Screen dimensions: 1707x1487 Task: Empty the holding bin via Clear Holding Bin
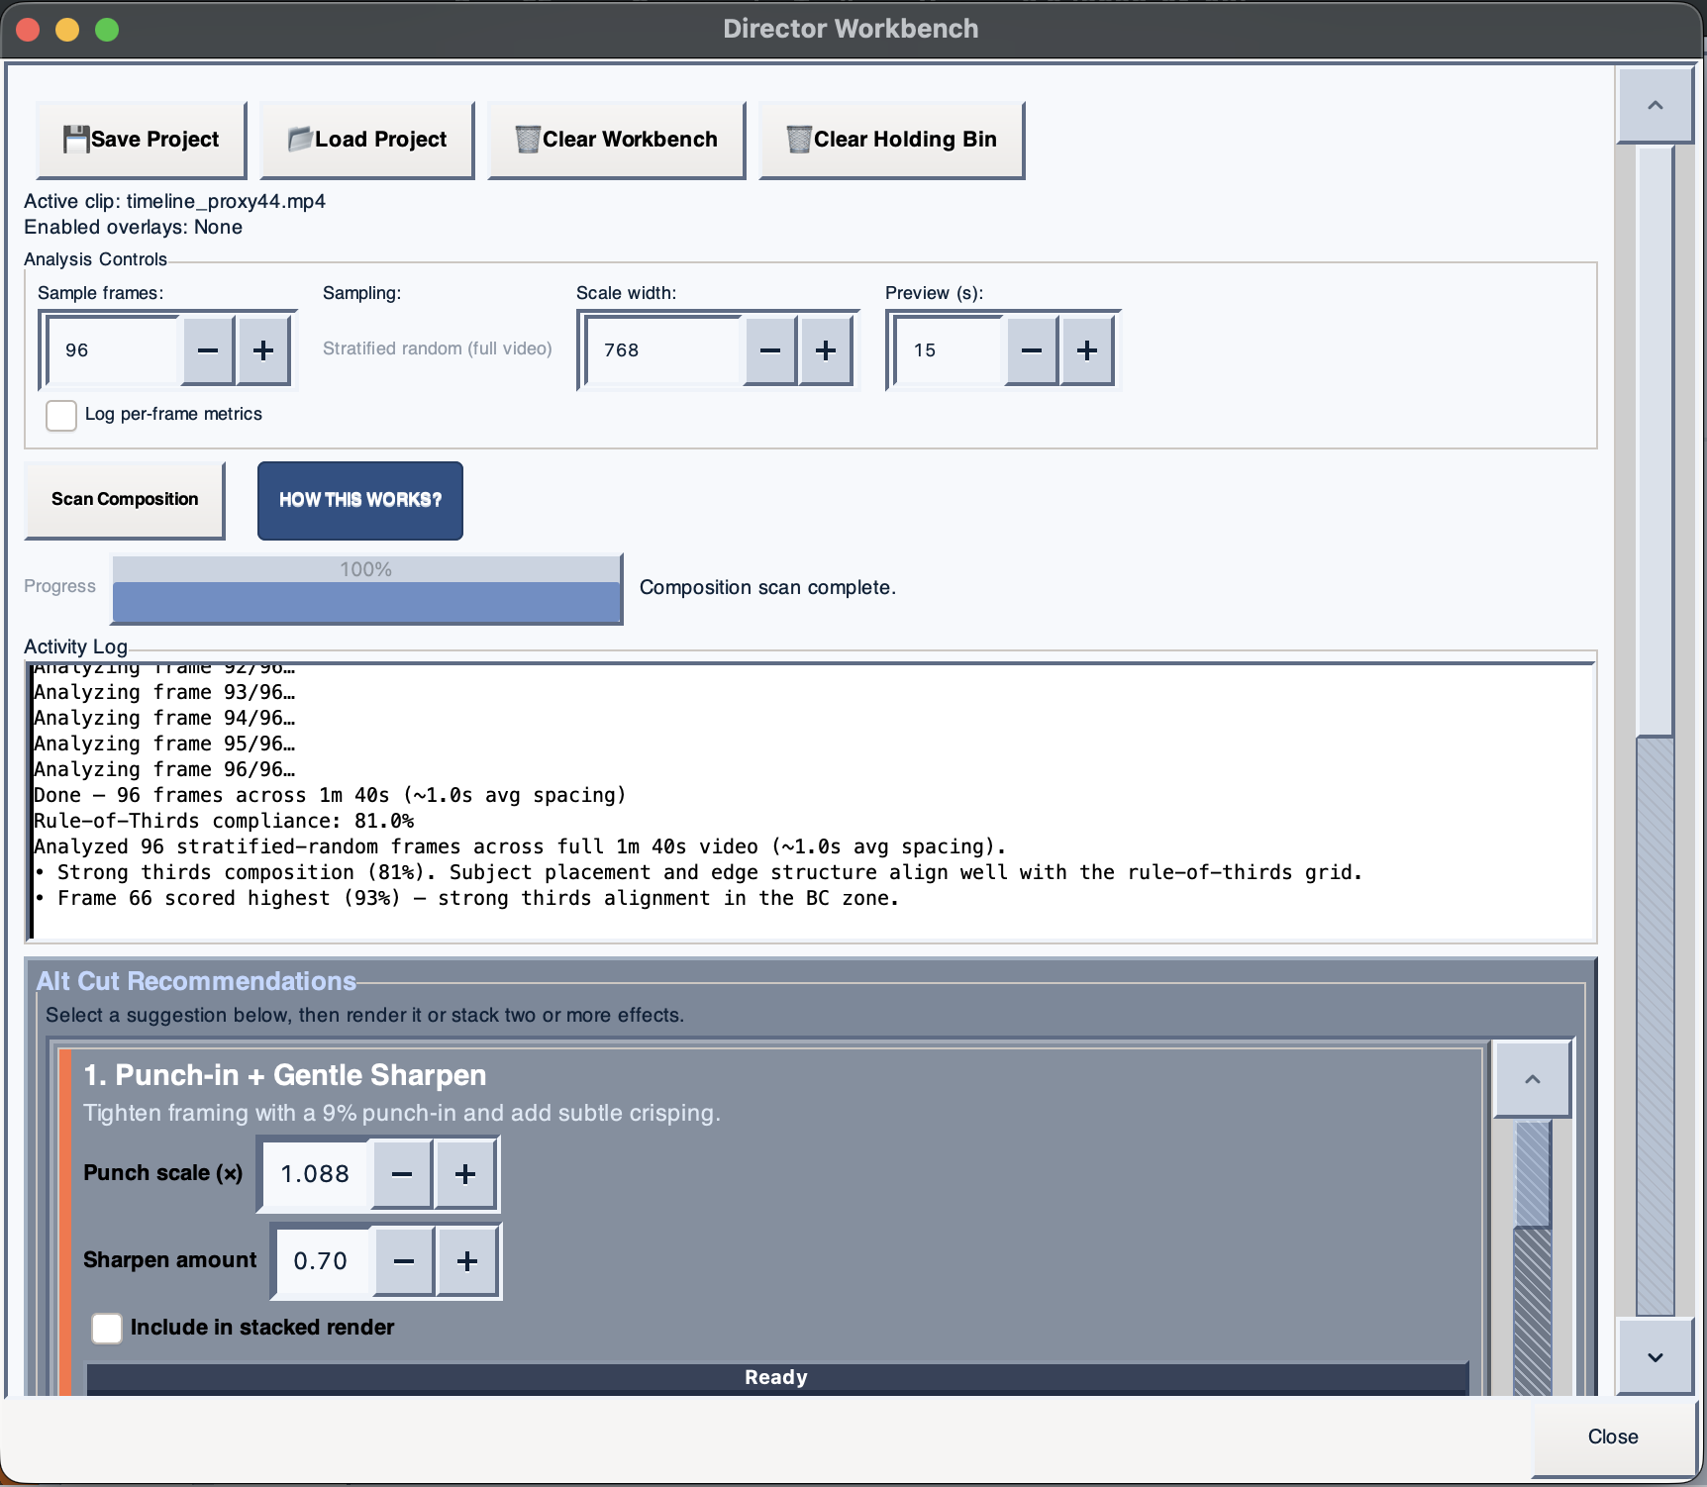coord(891,140)
